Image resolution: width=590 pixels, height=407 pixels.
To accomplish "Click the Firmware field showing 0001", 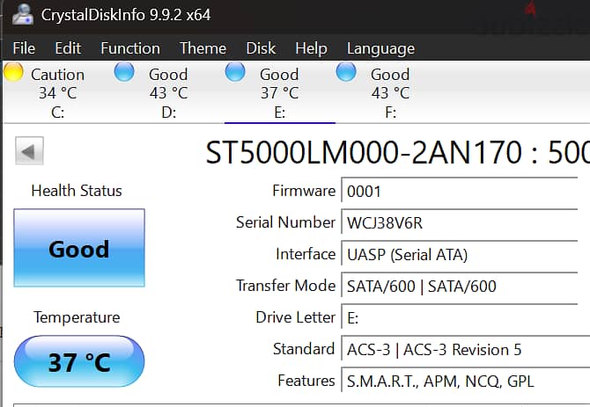I will coord(460,191).
